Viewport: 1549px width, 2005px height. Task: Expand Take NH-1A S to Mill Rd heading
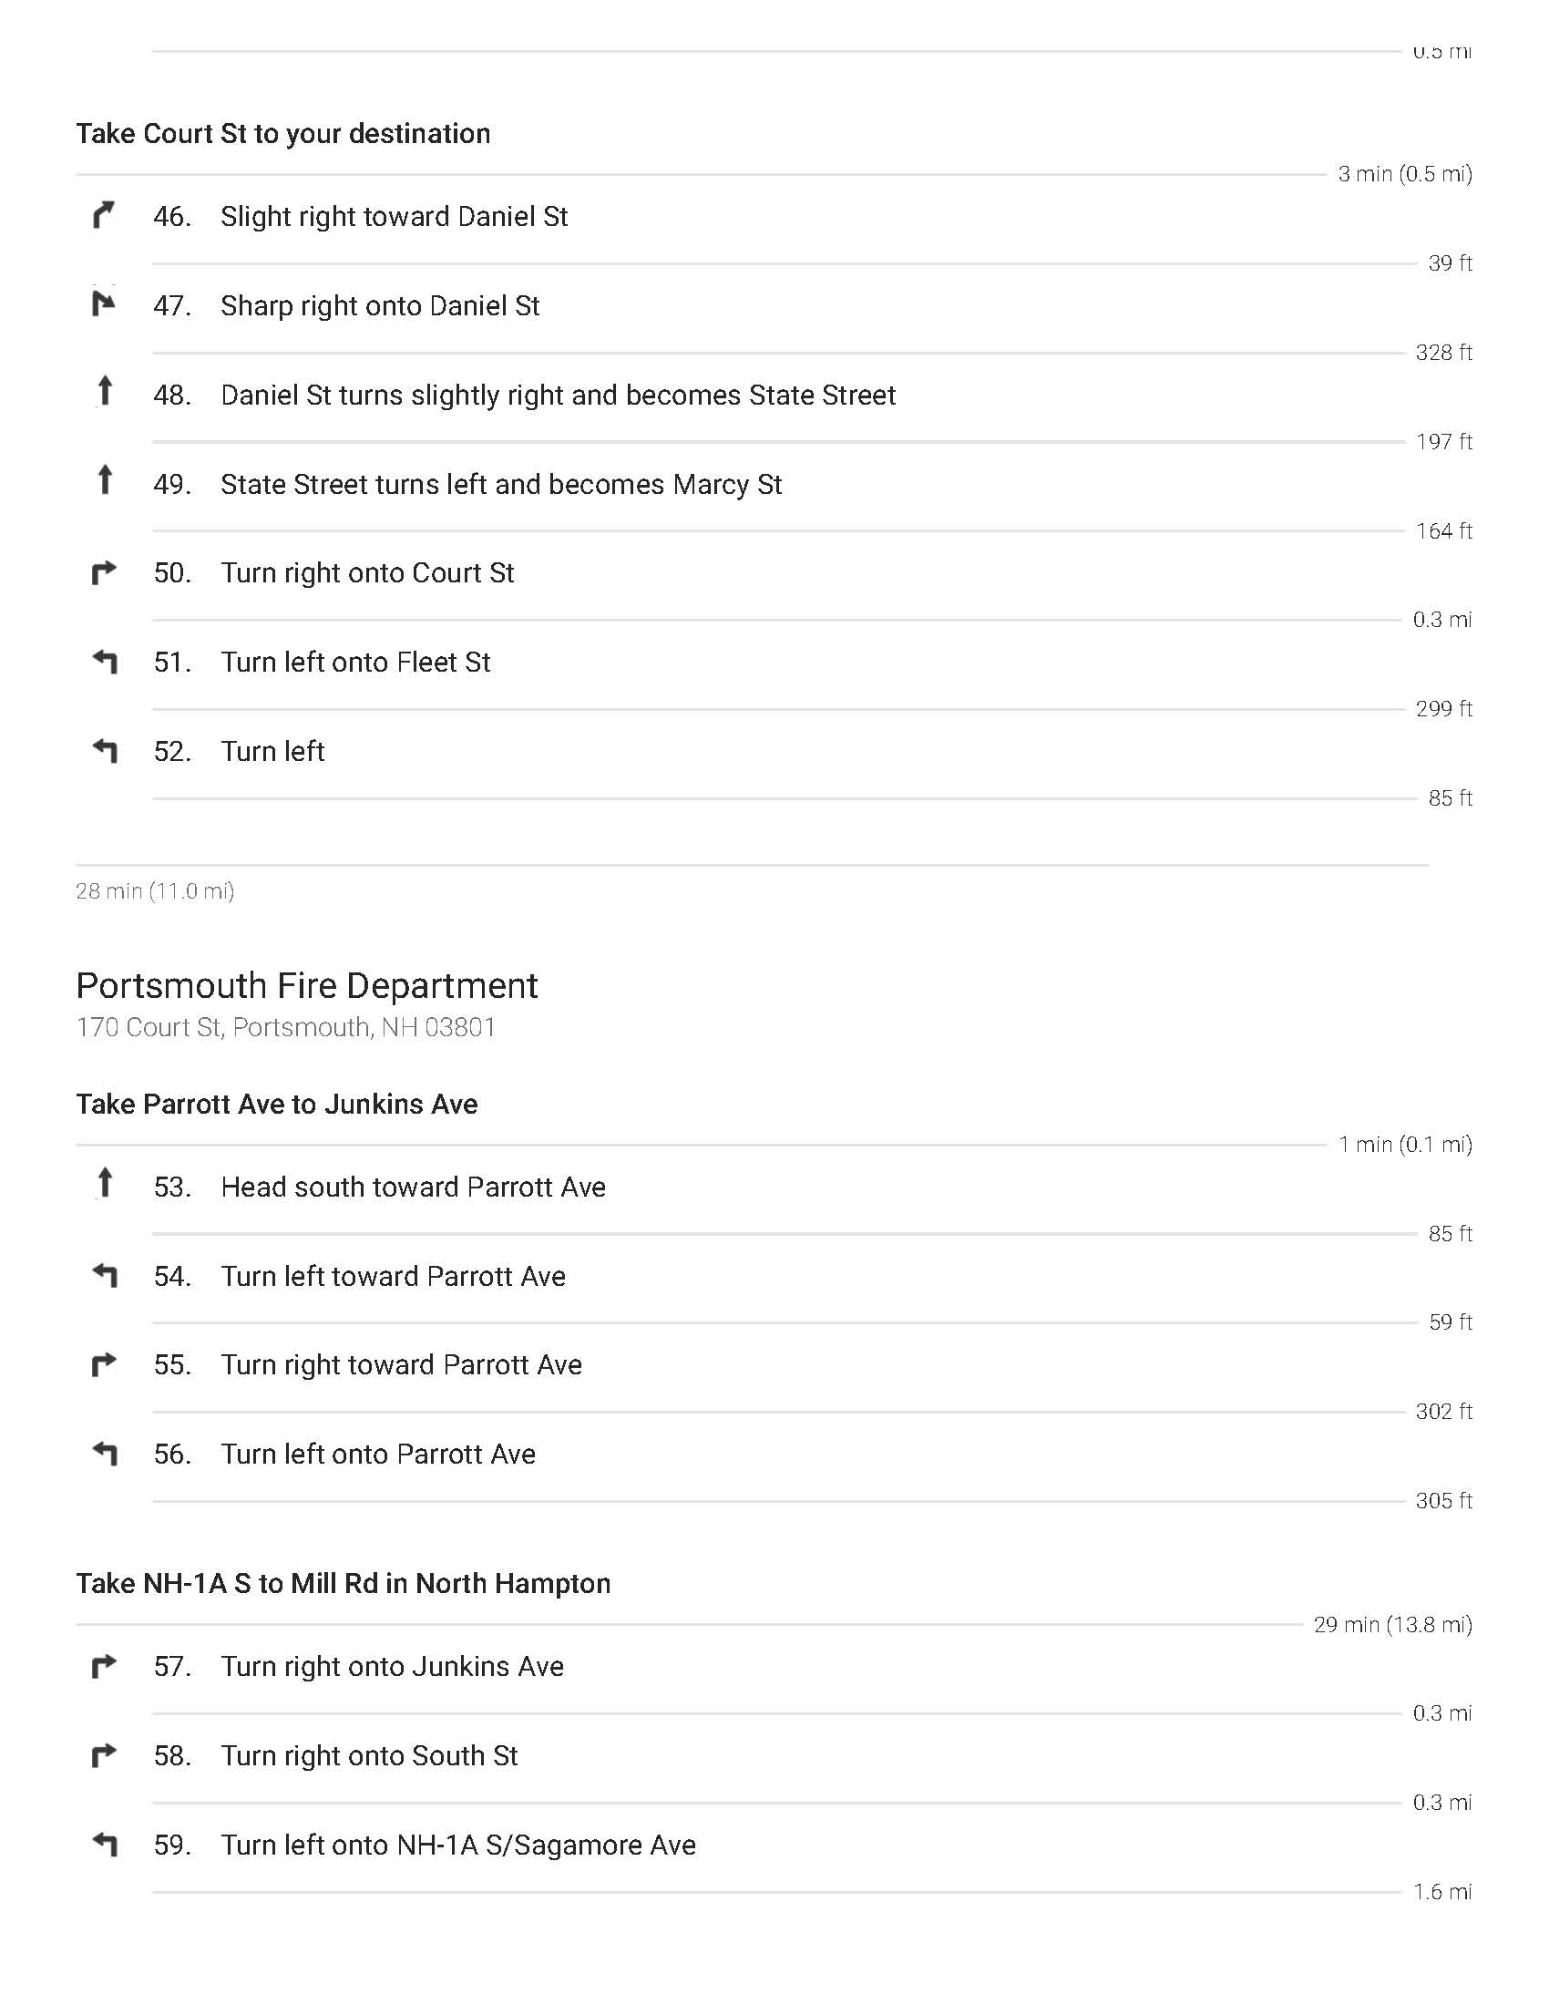tap(344, 1584)
